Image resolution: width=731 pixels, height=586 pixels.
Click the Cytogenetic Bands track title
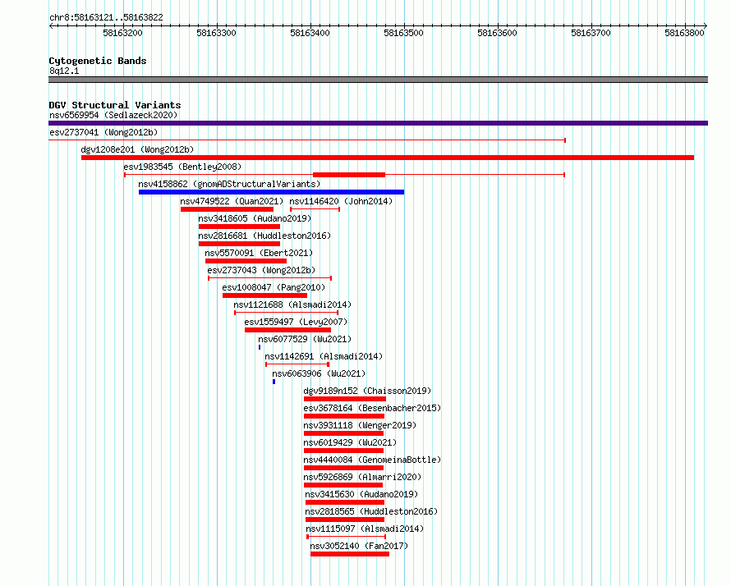pos(98,61)
